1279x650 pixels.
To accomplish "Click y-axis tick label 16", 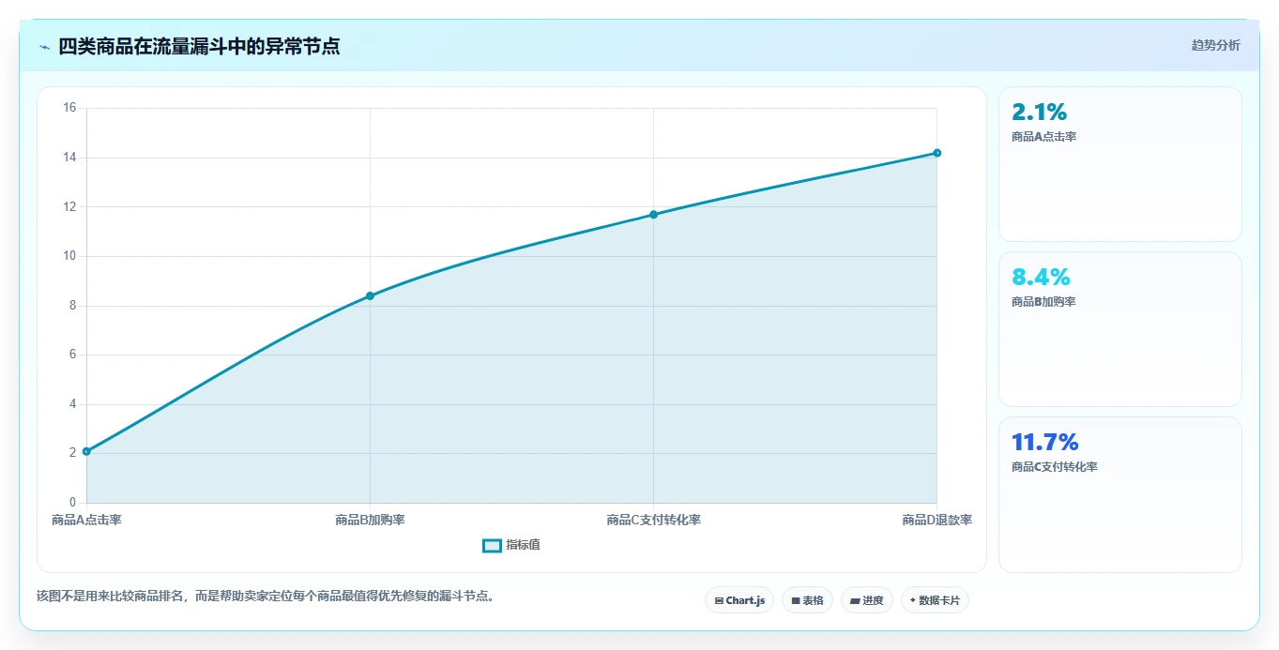I will pos(69,108).
